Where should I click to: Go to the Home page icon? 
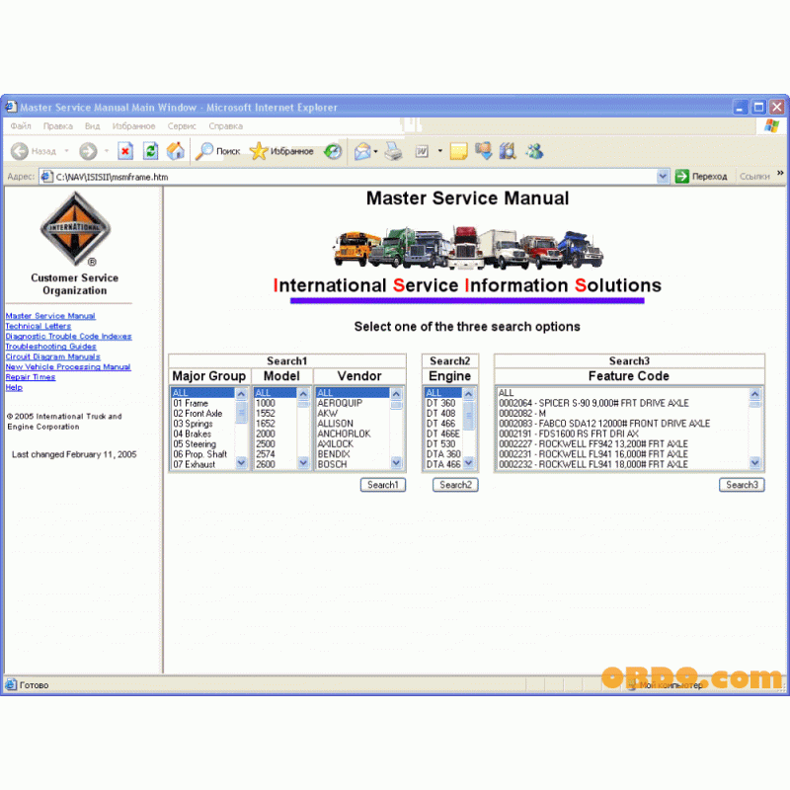click(x=176, y=151)
